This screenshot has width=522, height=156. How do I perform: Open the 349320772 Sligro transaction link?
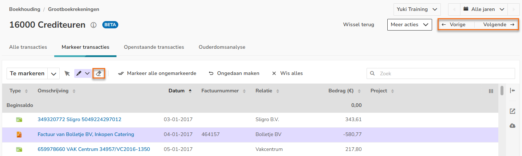[x=79, y=119]
